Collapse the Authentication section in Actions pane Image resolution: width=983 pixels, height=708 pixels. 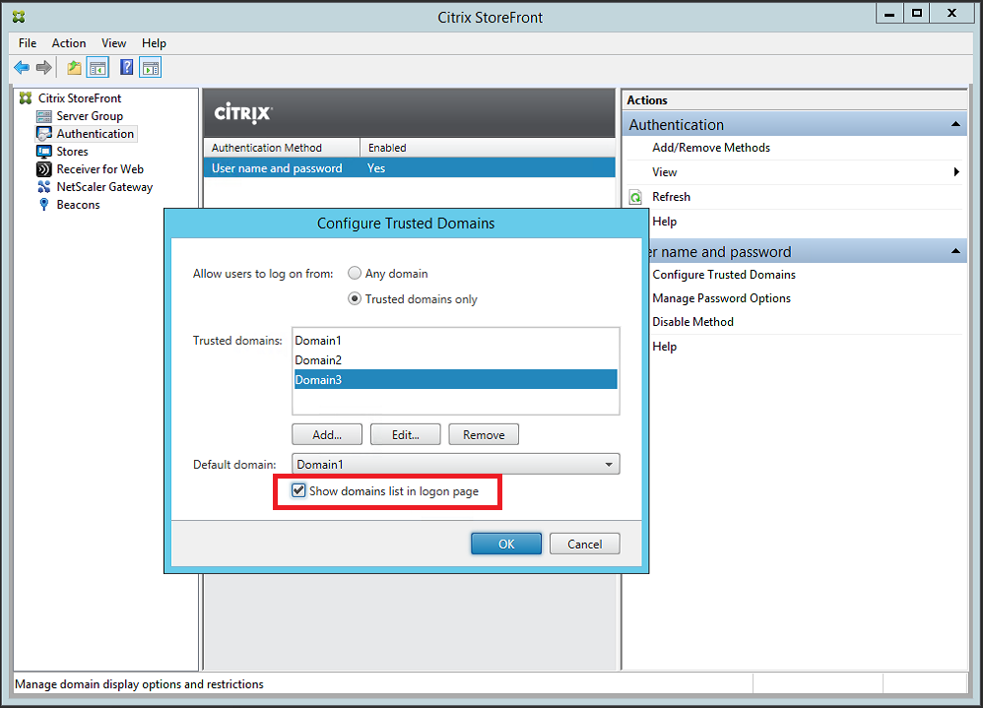click(x=954, y=125)
